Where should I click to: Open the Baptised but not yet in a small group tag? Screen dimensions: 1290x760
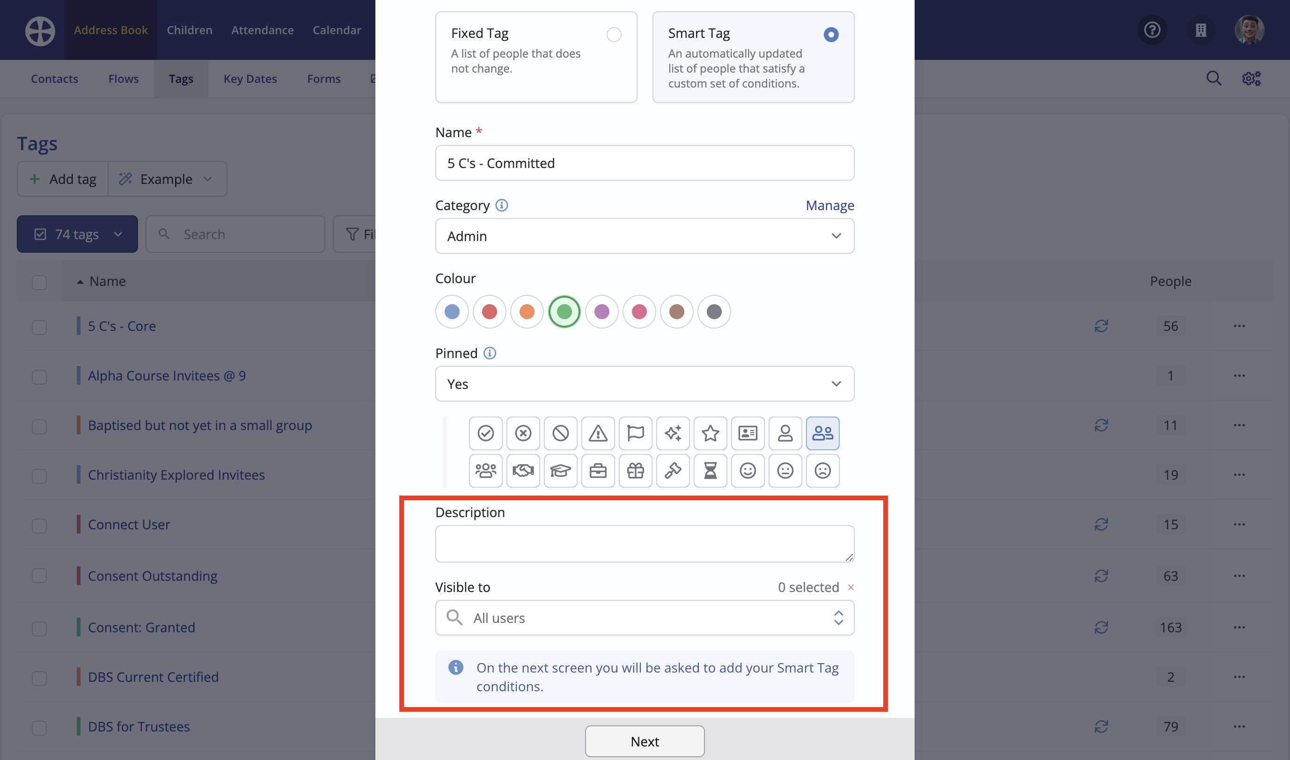click(x=200, y=425)
